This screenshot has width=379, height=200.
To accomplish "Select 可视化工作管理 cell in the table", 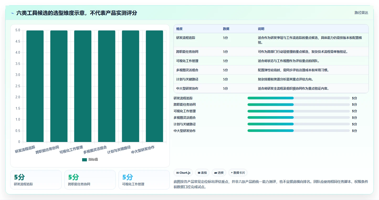I will (x=187, y=61).
